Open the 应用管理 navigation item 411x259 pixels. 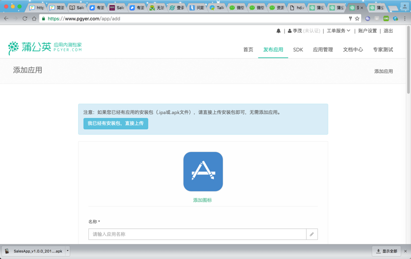click(323, 50)
